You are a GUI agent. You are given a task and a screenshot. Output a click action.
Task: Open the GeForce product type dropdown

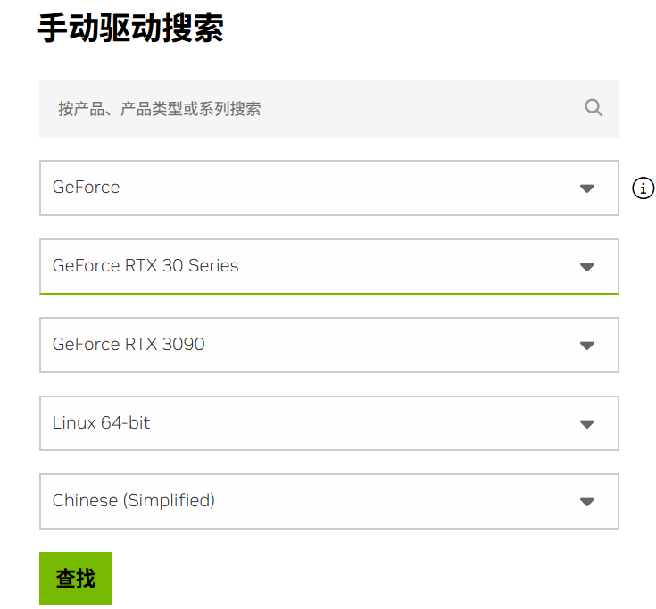pyautogui.click(x=329, y=188)
